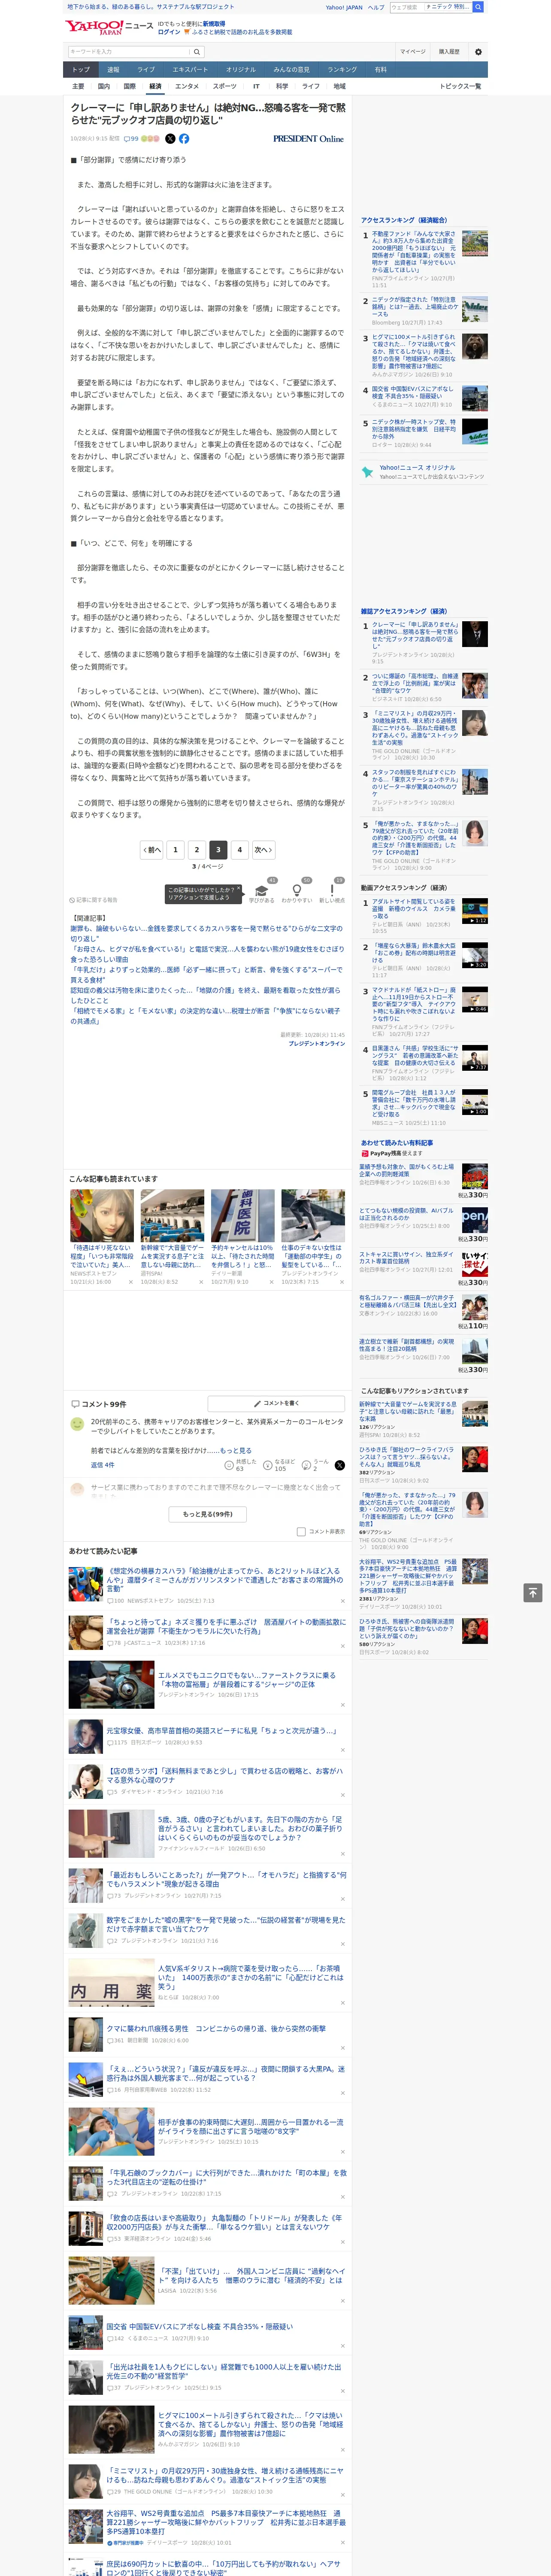Select the IT category
551x2576 pixels.
256,86
